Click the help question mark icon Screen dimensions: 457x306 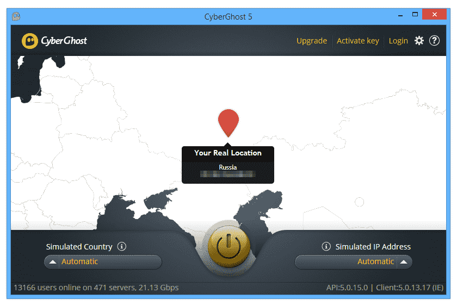click(434, 41)
